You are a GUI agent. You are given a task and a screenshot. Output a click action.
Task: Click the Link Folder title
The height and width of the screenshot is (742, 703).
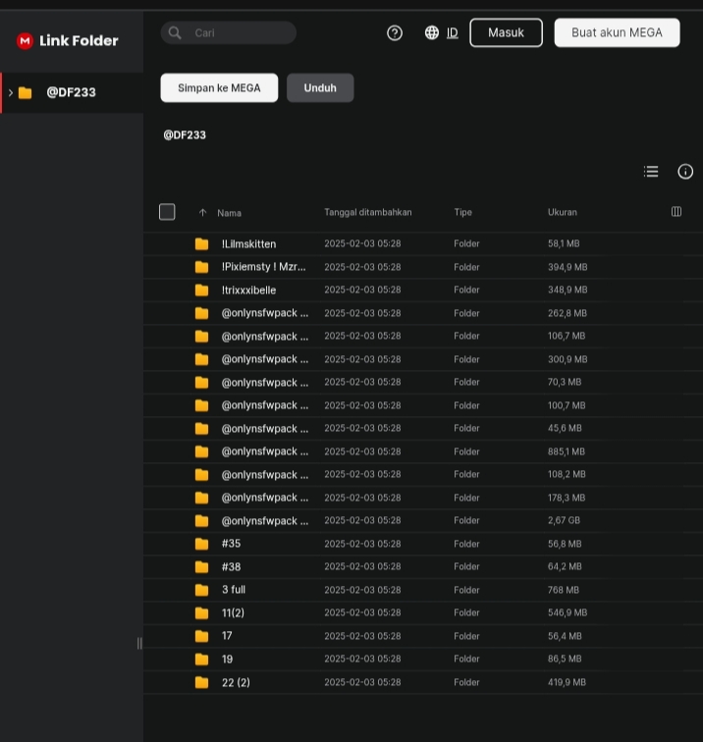tap(79, 40)
